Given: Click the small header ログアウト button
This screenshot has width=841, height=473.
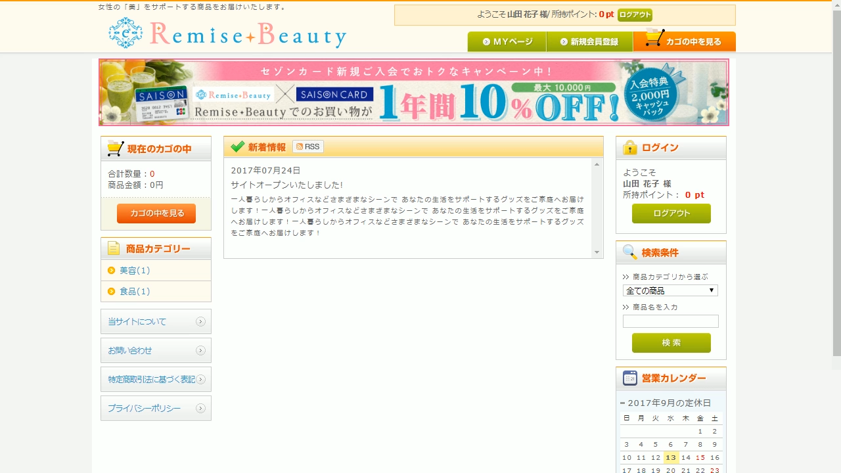Looking at the screenshot, I should 635,15.
